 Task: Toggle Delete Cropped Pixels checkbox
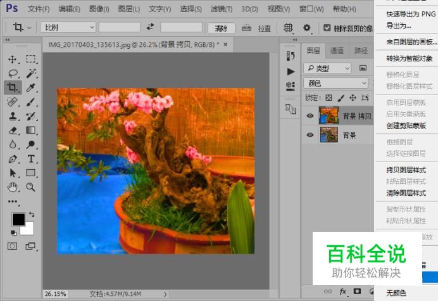(x=327, y=28)
